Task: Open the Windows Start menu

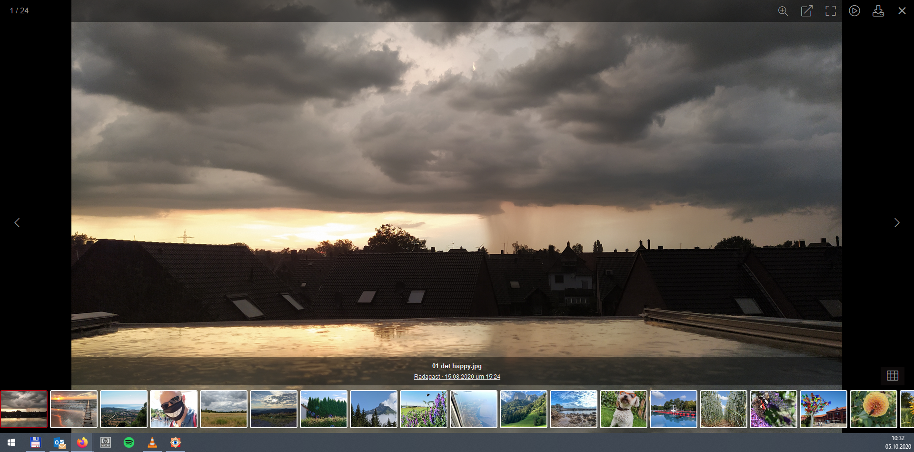Action: tap(11, 442)
